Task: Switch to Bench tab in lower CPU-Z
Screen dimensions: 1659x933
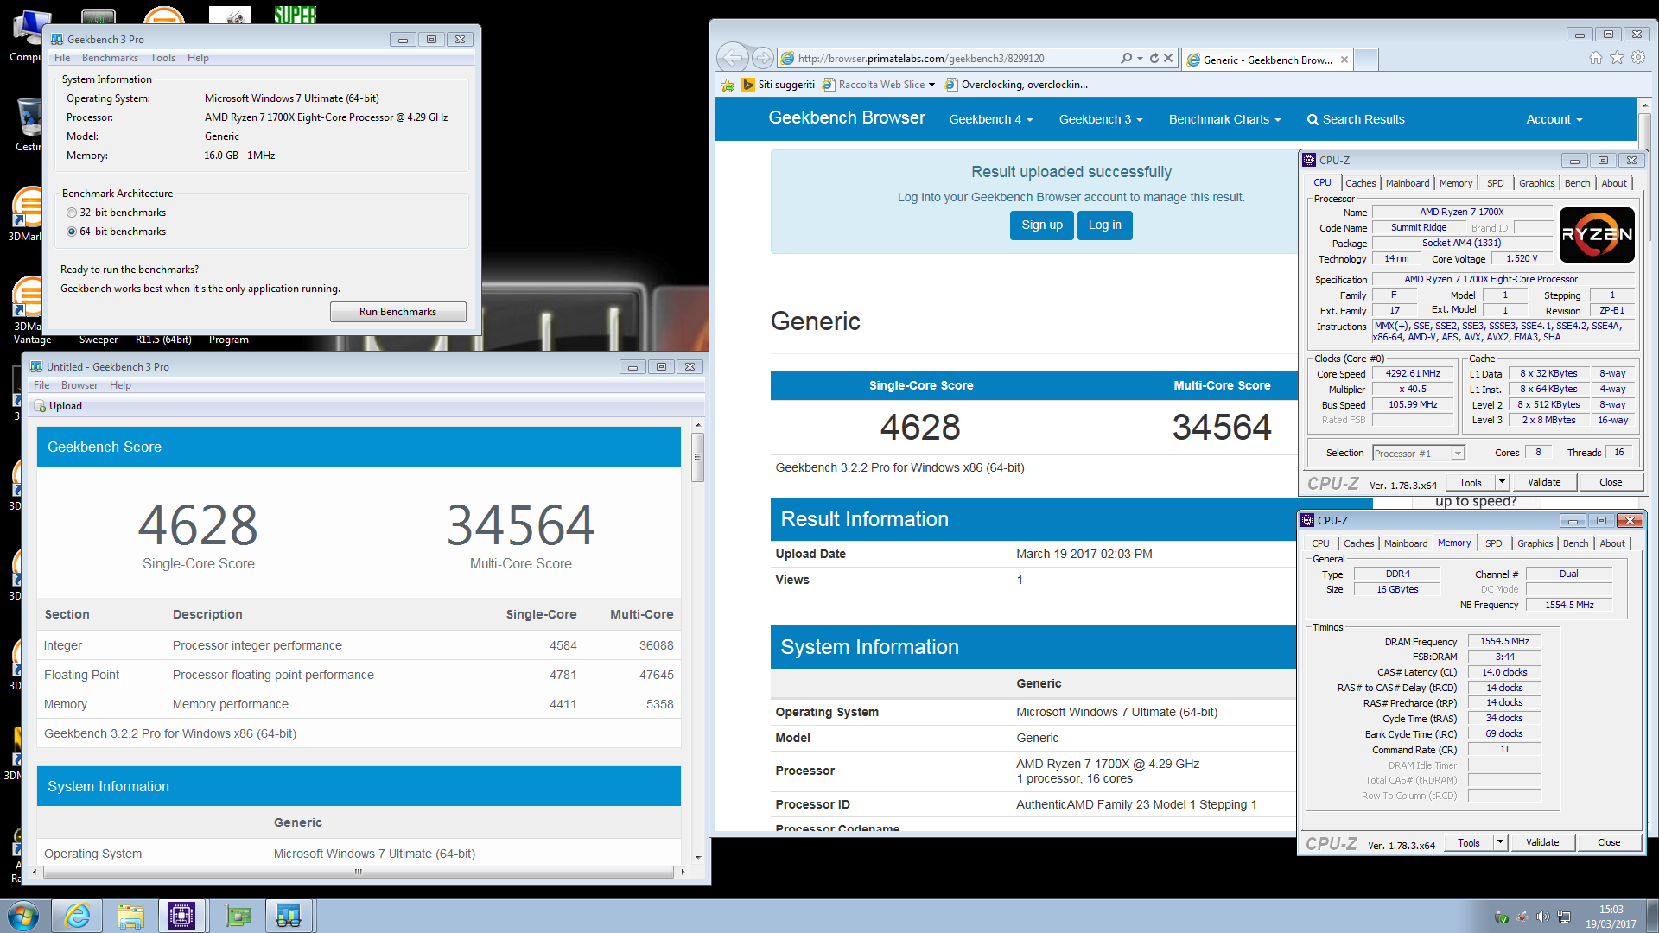Action: (1575, 543)
